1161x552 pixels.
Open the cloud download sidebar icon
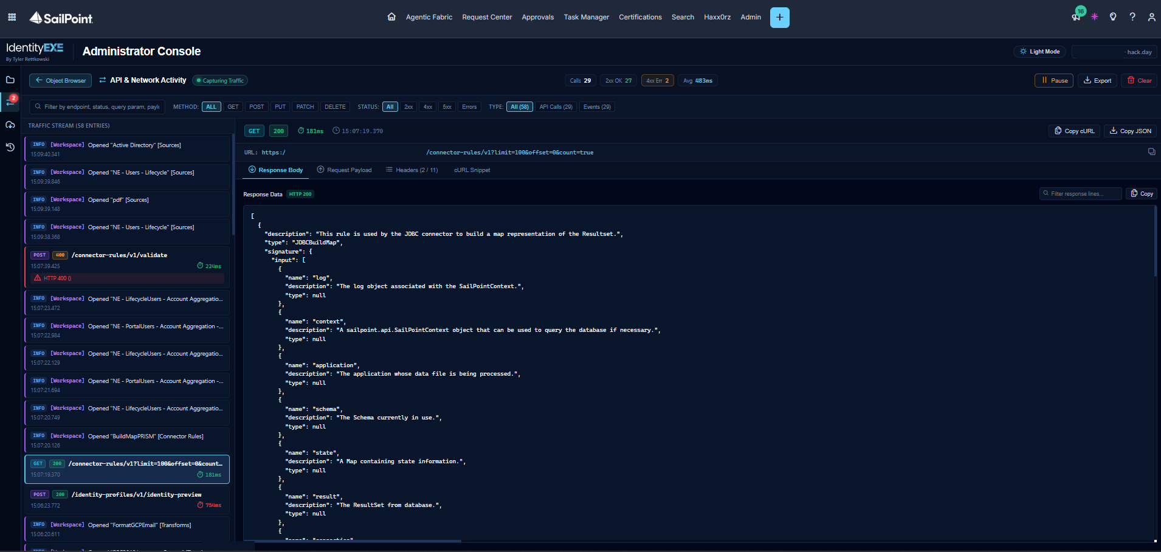click(10, 125)
